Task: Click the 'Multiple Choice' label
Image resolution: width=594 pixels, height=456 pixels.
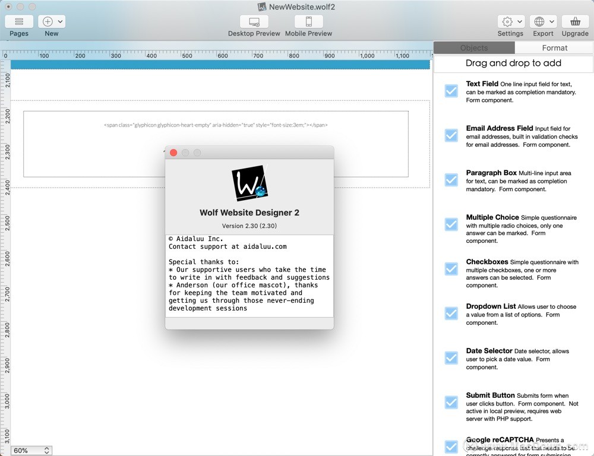Action: pyautogui.click(x=492, y=217)
